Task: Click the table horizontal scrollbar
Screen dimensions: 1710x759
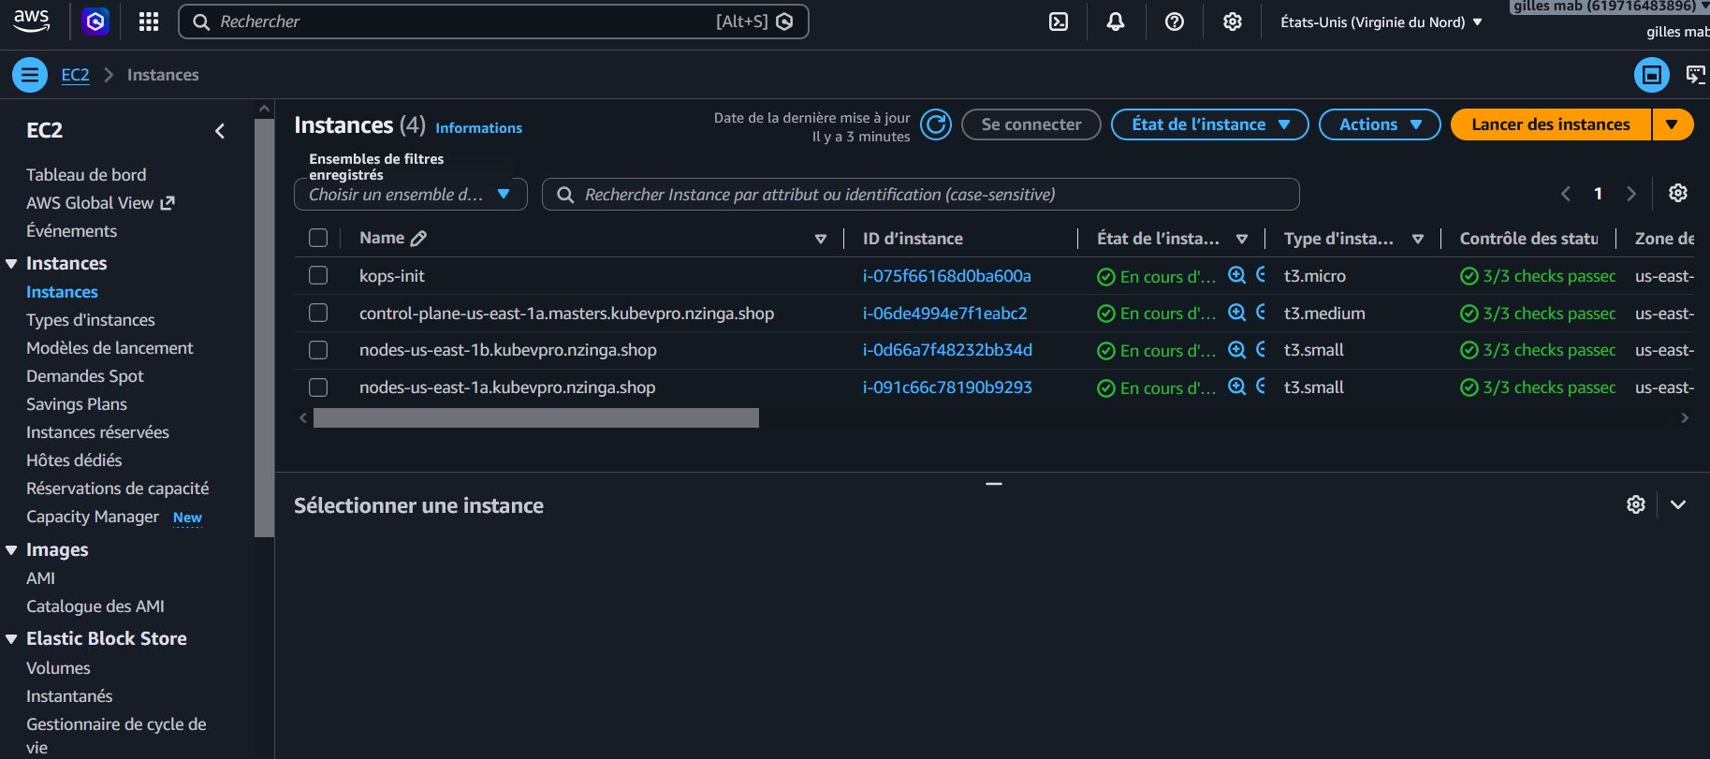Action: pos(536,417)
